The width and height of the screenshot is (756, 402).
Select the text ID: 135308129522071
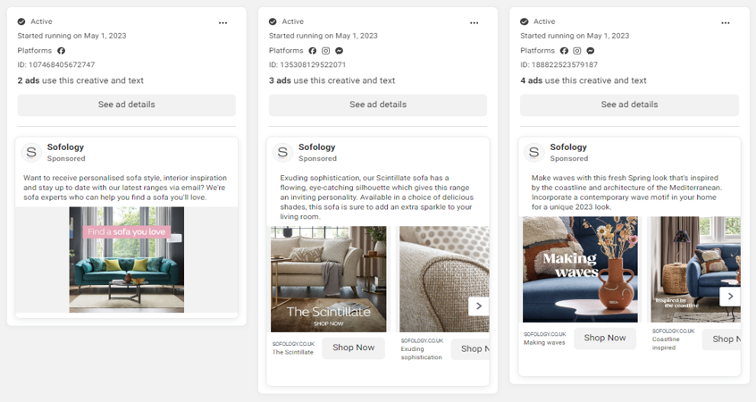pyautogui.click(x=307, y=64)
